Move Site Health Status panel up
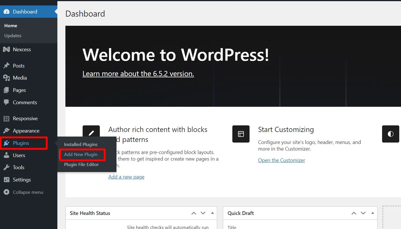This screenshot has height=229, width=401. pyautogui.click(x=194, y=213)
